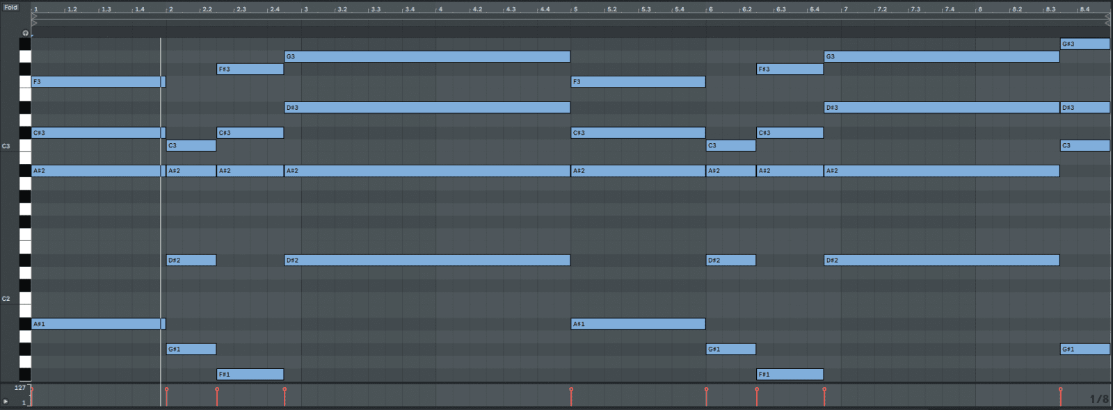Screen dimensions: 1113x410
Task: Enable the headphone MIDI preview icon
Action: pos(26,33)
